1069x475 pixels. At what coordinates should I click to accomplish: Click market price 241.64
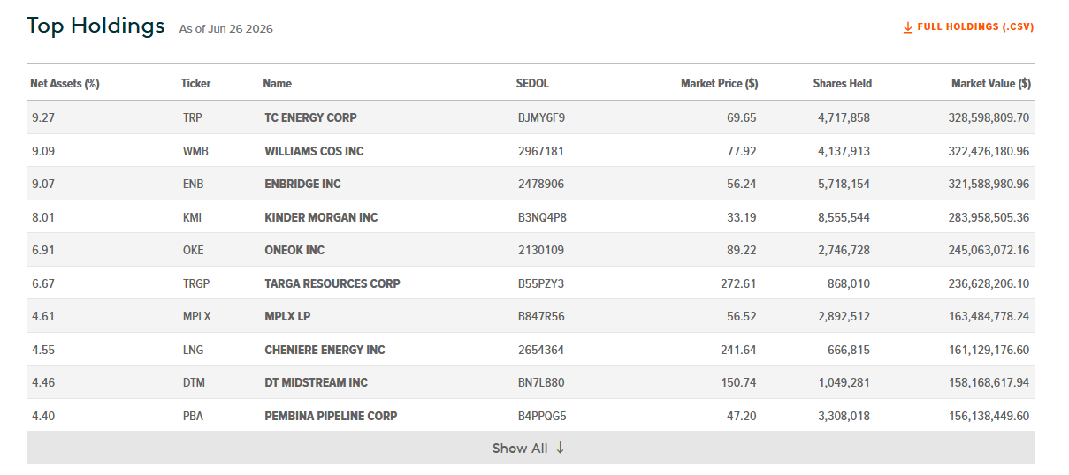tap(738, 350)
